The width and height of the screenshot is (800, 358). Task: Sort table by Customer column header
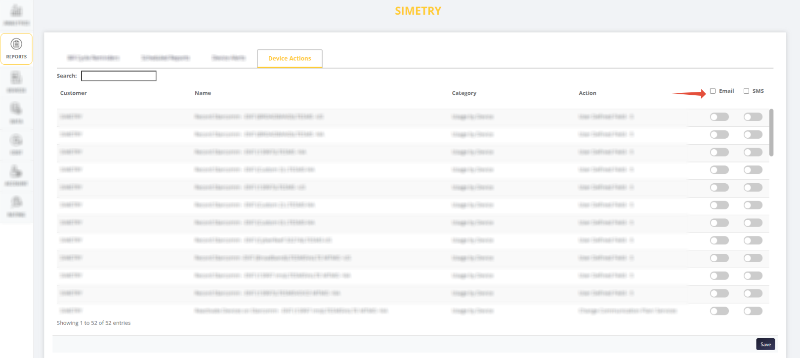[x=74, y=93]
